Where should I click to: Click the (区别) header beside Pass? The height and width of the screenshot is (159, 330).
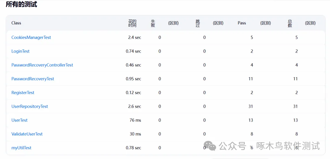click(266, 23)
